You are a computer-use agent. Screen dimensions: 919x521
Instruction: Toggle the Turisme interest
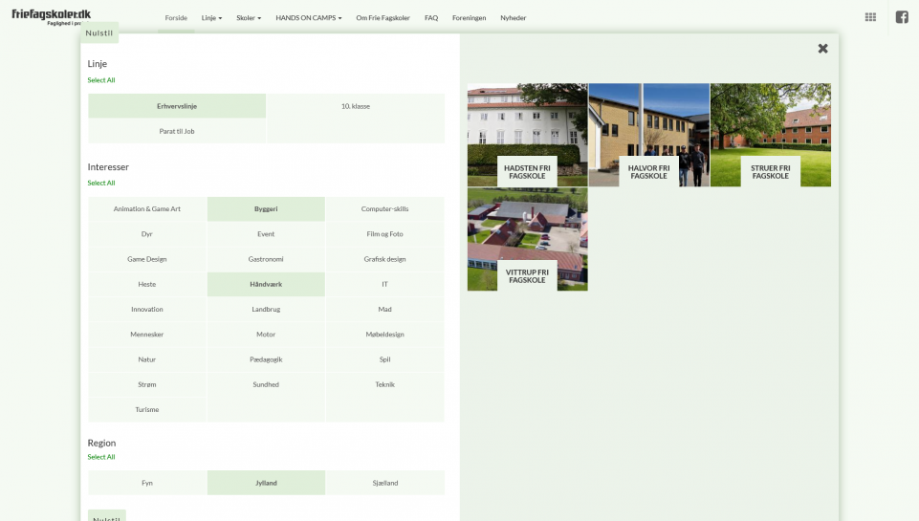(x=147, y=410)
